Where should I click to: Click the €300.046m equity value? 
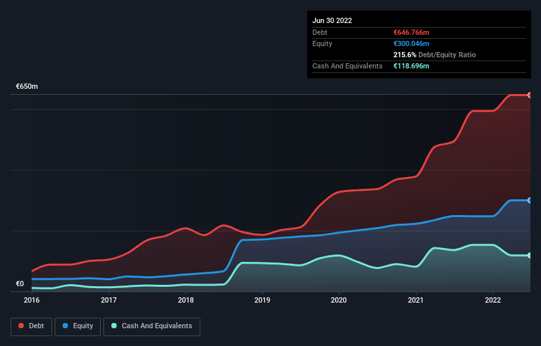pos(411,43)
